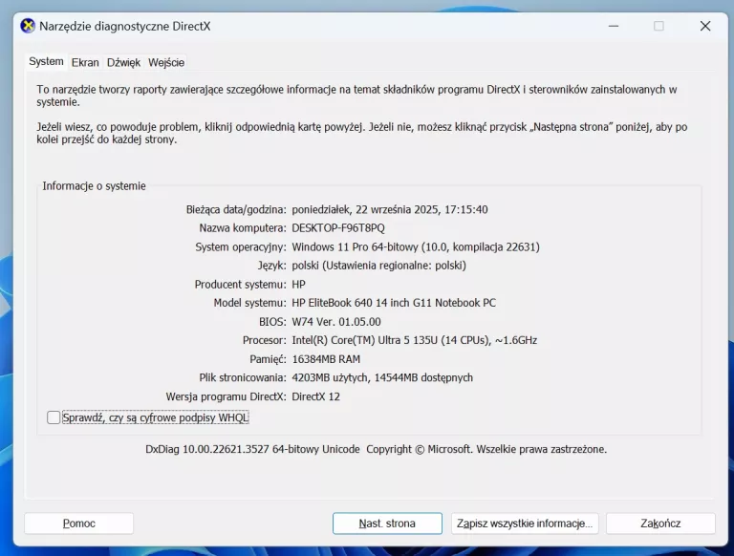Click the window title Narzędzie diagnostyczne DirectX
The width and height of the screenshot is (734, 556).
124,27
